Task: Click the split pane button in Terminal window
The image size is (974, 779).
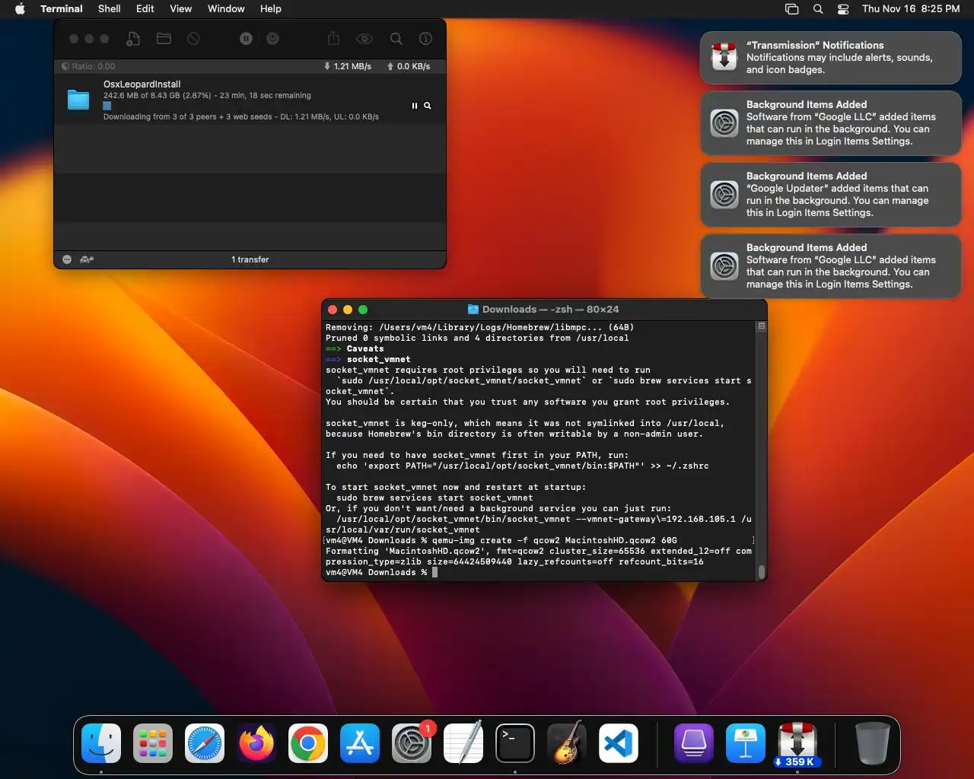Action: tap(761, 326)
